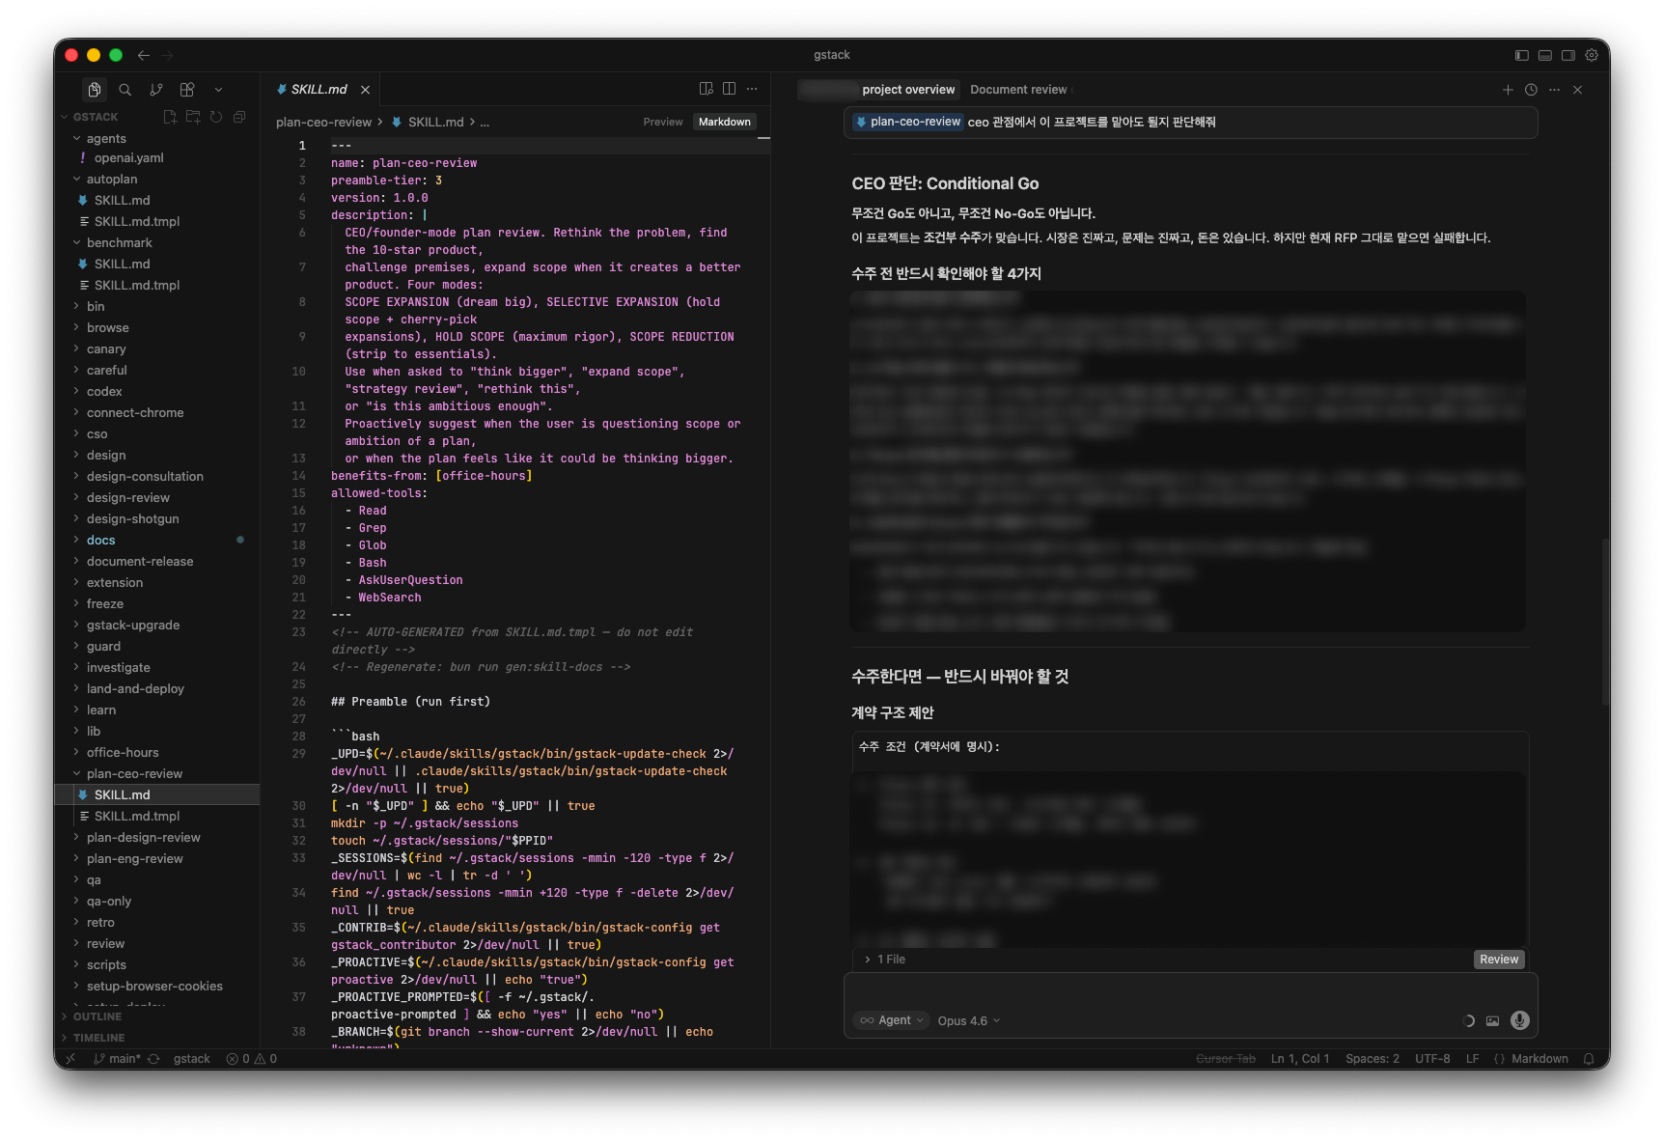This screenshot has height=1141, width=1664.
Task: Focus the chat message input field
Action: [1190, 991]
